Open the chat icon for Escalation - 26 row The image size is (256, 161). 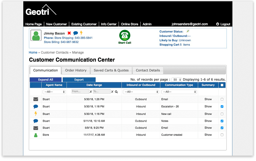coord(35,106)
